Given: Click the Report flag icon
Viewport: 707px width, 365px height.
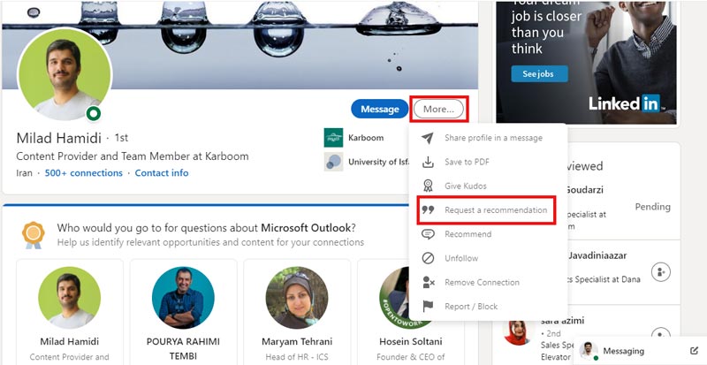Looking at the screenshot, I should pos(428,307).
